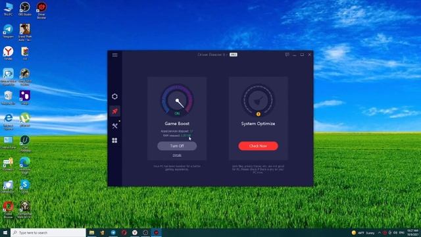Click the orange warning badge on System Optimize
Viewport: 421px width, 237px height.
point(259,114)
